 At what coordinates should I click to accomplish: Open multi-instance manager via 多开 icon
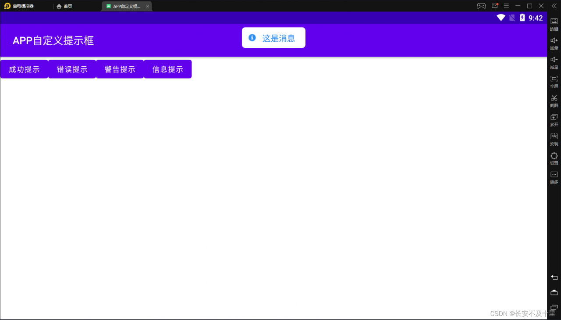tap(554, 120)
